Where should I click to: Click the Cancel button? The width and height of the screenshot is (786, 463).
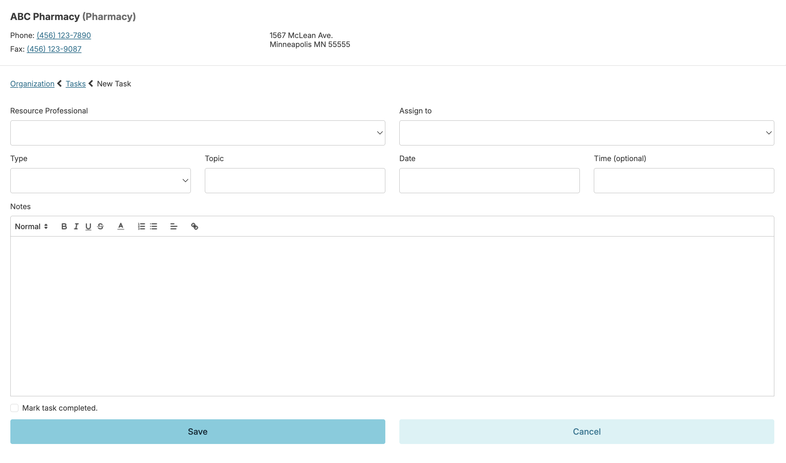(x=586, y=431)
